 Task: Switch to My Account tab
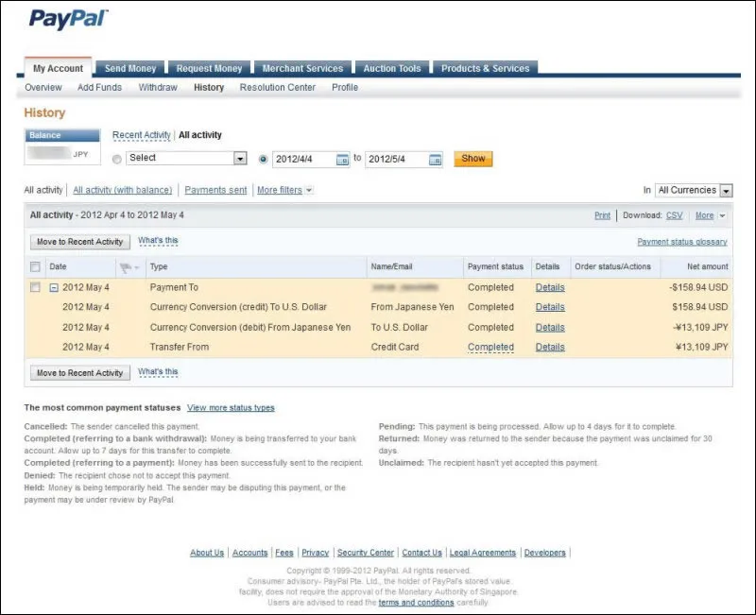(58, 68)
